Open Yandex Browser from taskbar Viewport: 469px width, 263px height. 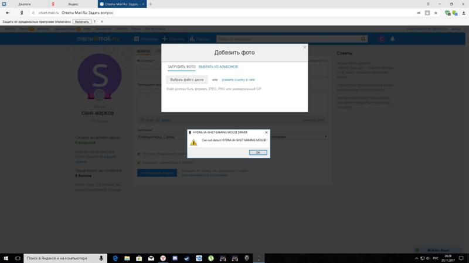click(163, 258)
